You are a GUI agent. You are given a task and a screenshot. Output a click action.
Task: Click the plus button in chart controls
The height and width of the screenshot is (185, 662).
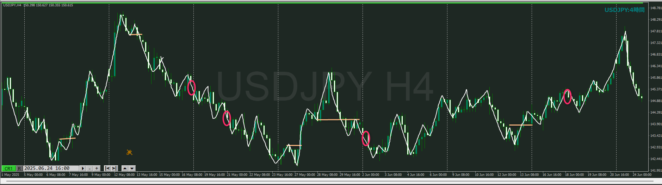[x=97, y=168]
